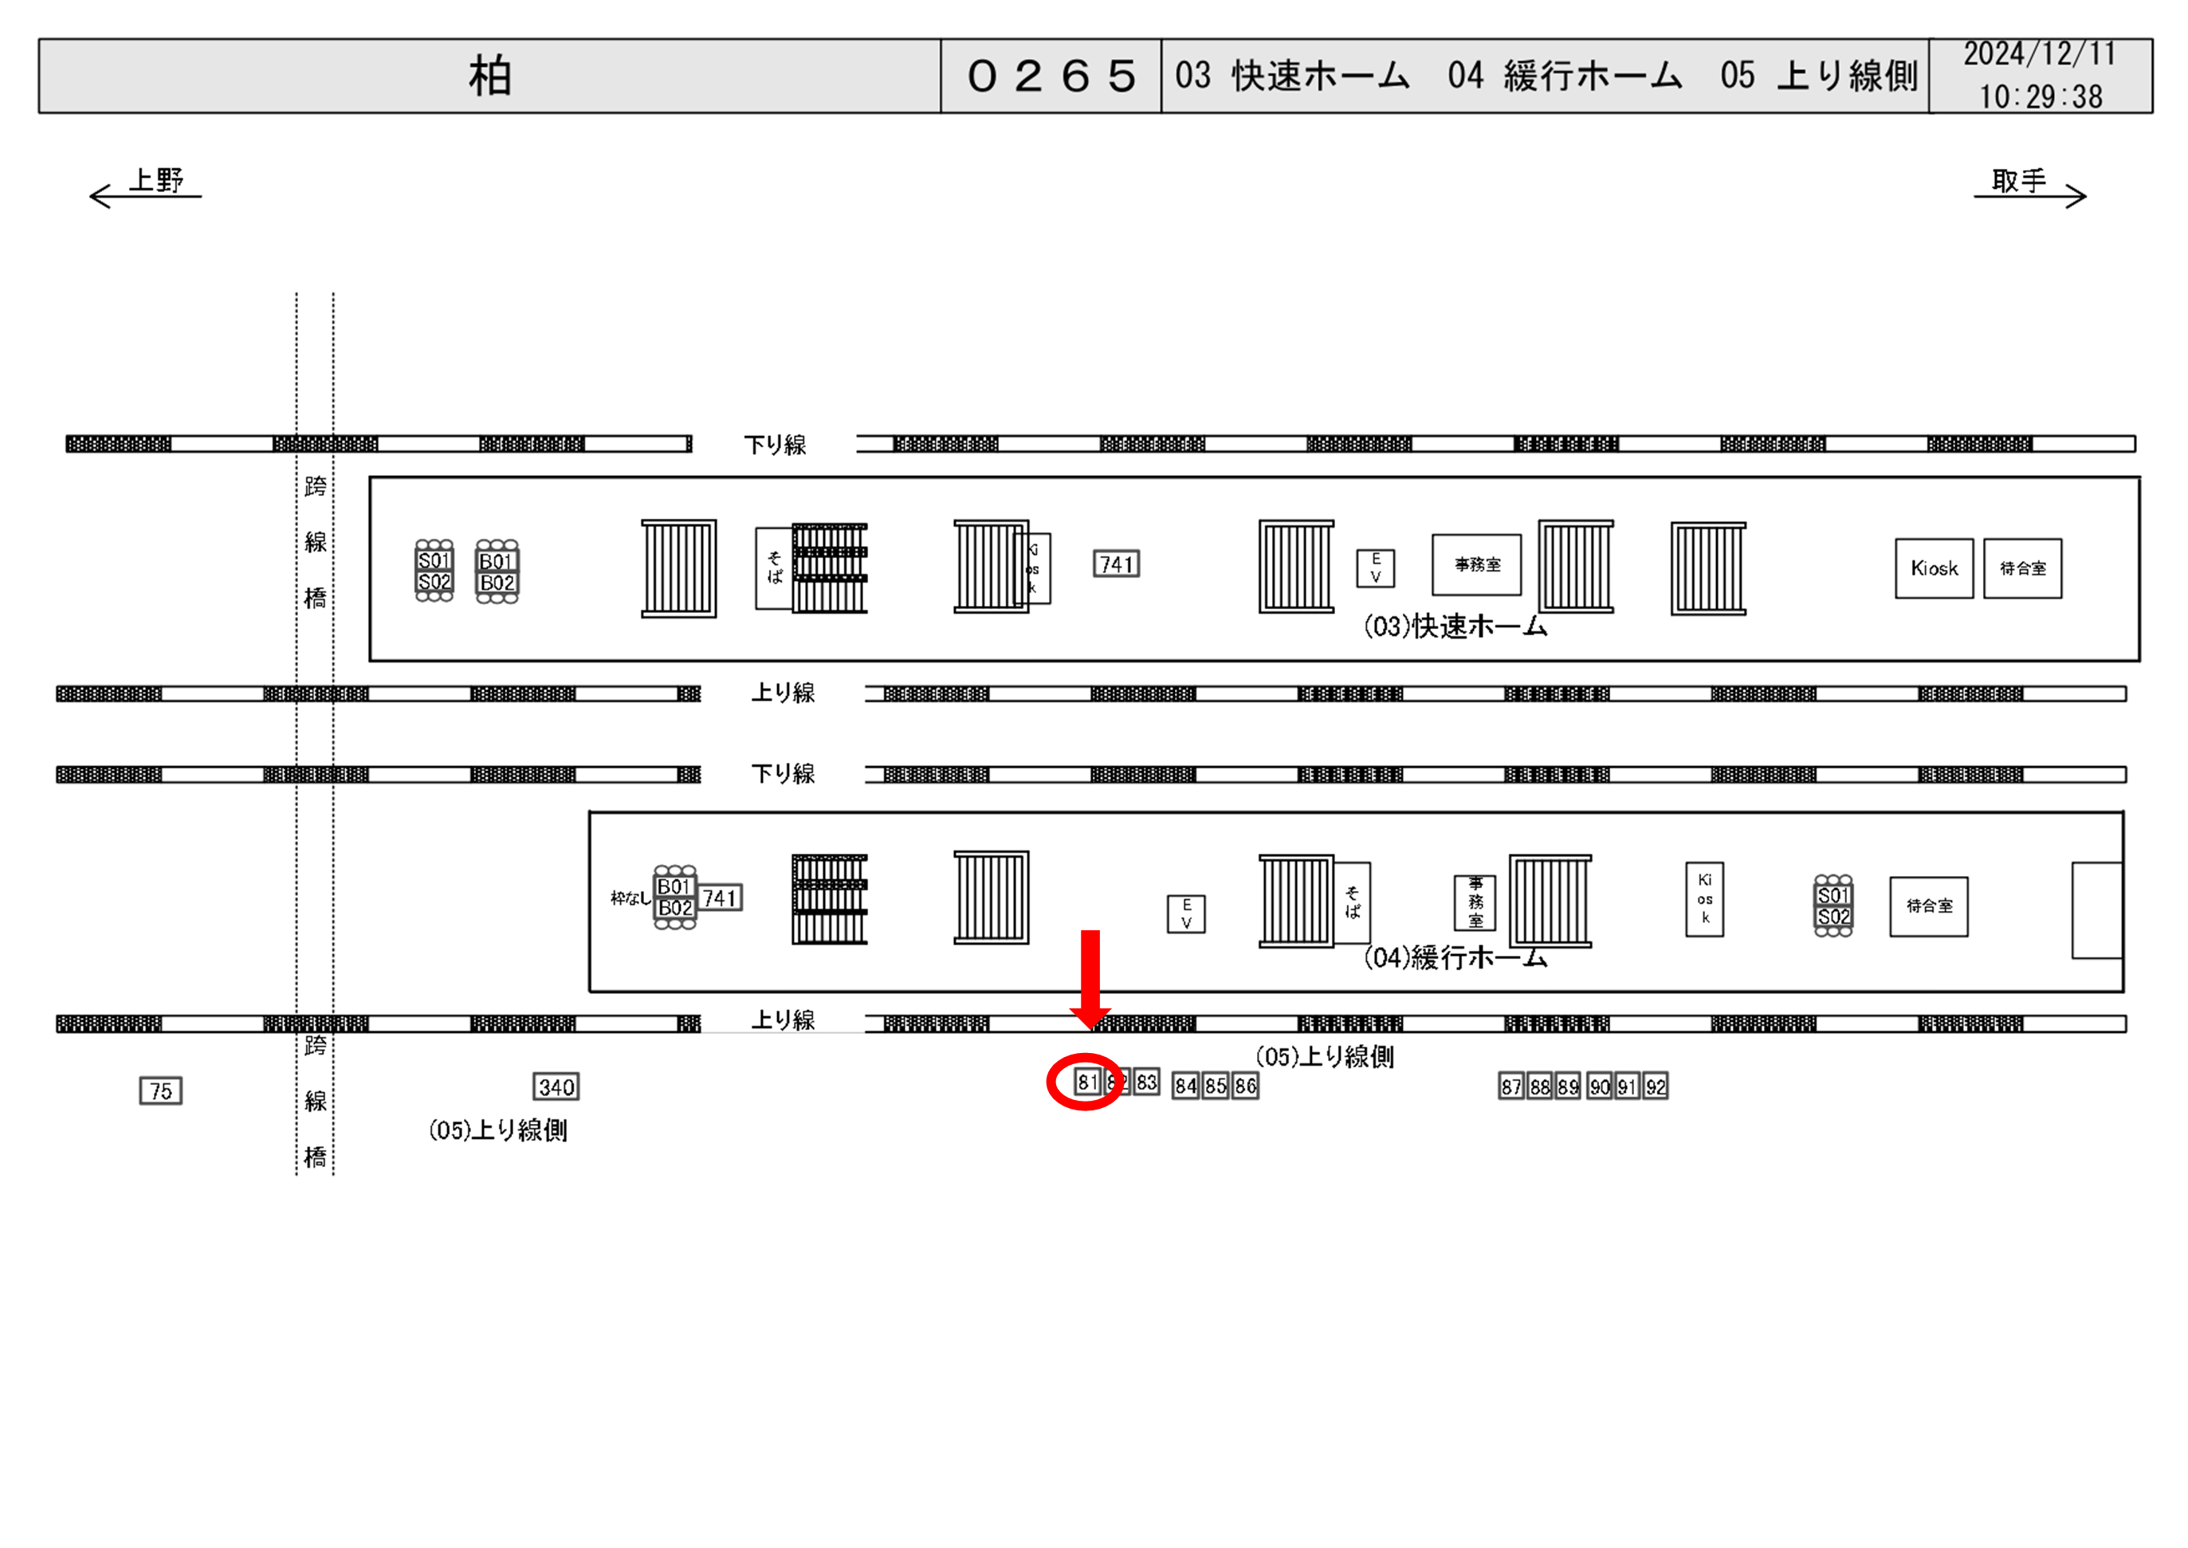Click the box numbered 87
Image resolution: width=2188 pixels, height=1548 pixels.
(x=1510, y=1086)
